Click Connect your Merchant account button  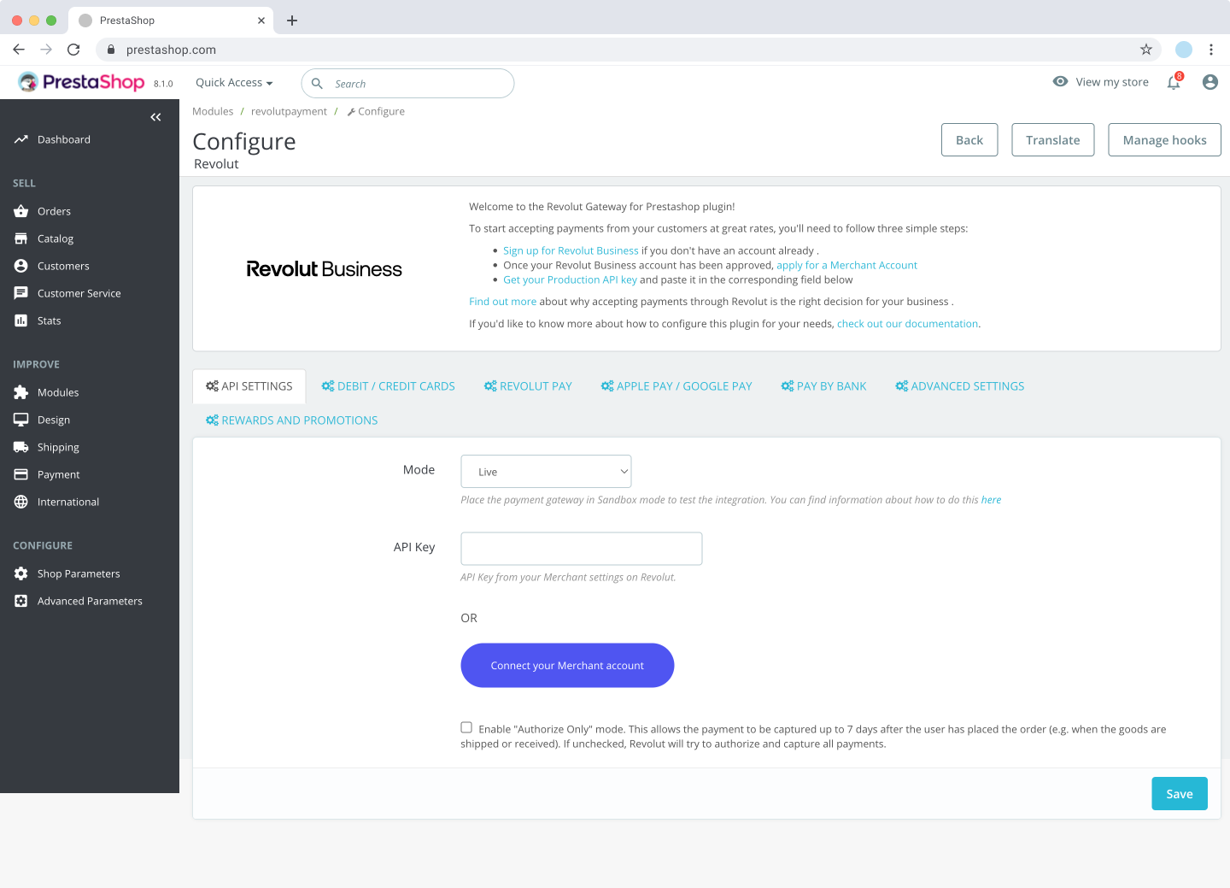(x=567, y=666)
